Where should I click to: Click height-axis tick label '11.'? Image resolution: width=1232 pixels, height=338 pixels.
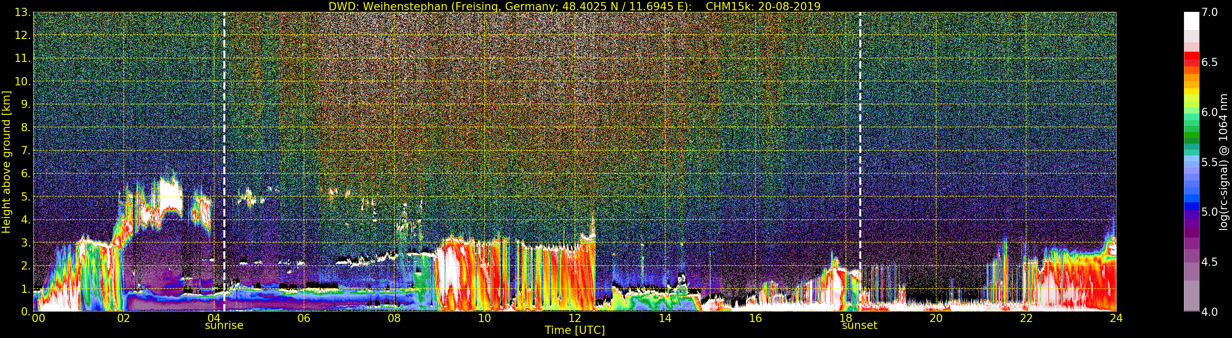click(x=23, y=58)
